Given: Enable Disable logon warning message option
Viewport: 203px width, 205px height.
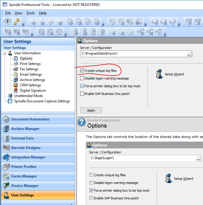Looking at the screenshot, I should 82,78.
